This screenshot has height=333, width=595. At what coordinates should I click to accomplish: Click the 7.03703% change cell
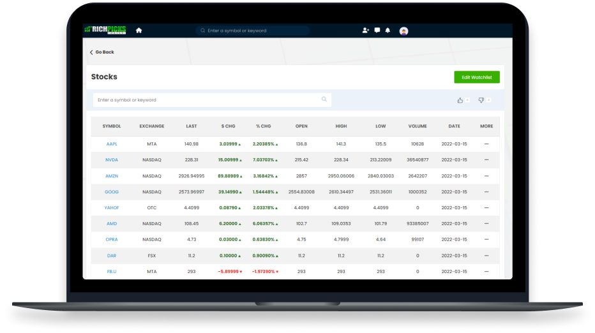coord(265,160)
